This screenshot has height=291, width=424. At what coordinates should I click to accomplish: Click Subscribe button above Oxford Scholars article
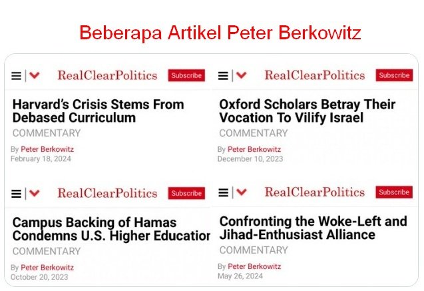(x=394, y=76)
